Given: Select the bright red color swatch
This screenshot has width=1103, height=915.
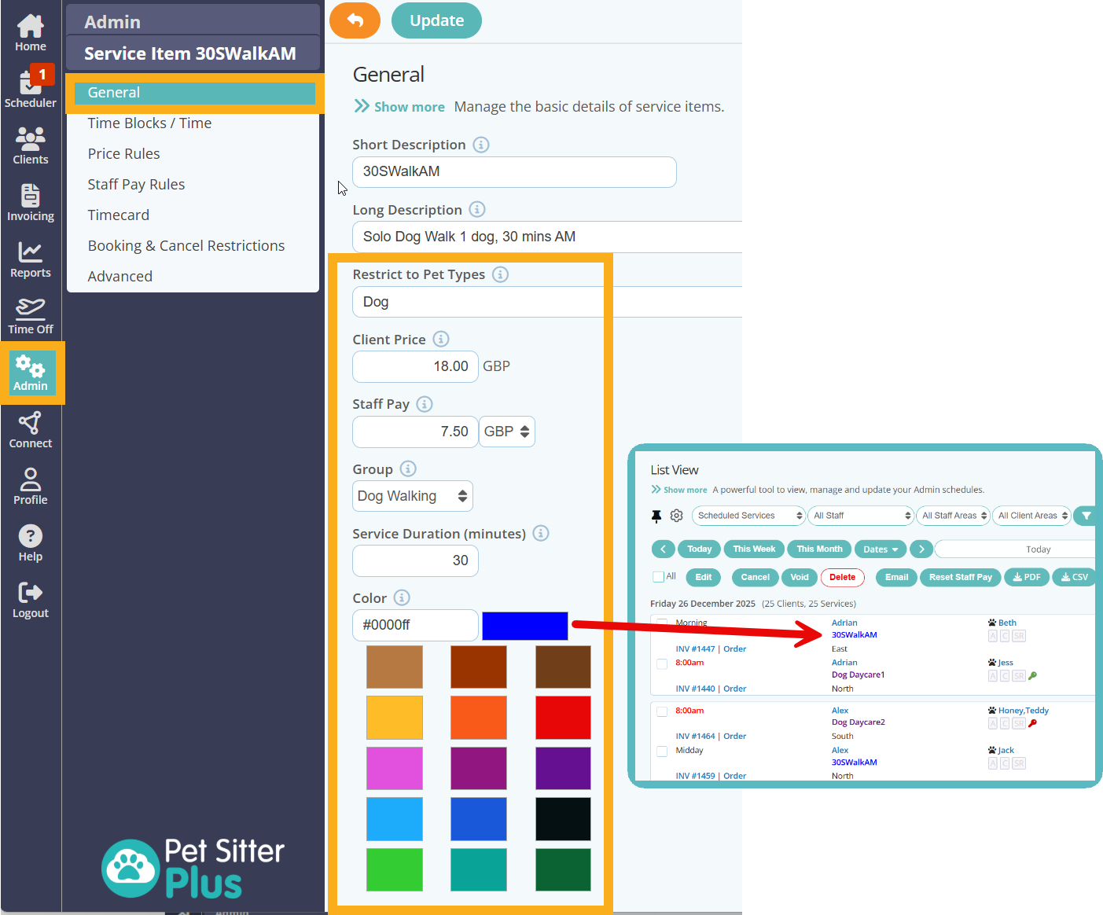Looking at the screenshot, I should [563, 717].
